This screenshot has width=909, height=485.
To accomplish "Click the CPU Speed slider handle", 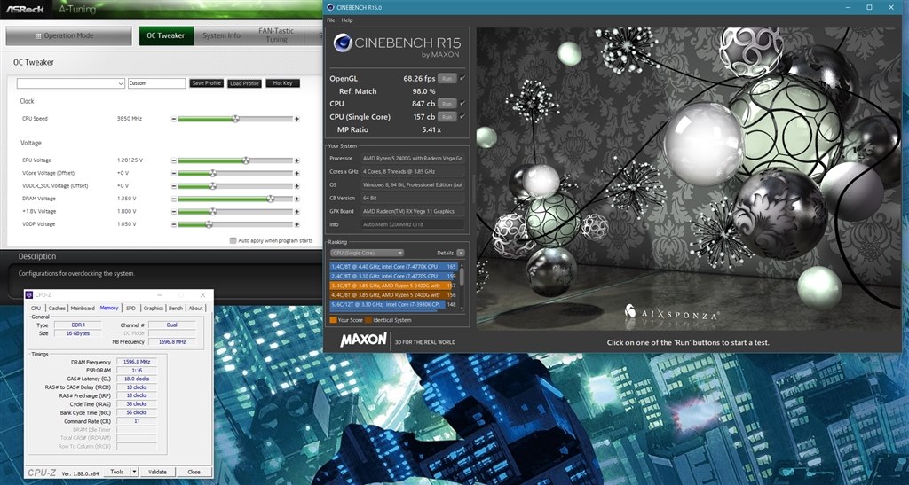I will pyautogui.click(x=235, y=119).
